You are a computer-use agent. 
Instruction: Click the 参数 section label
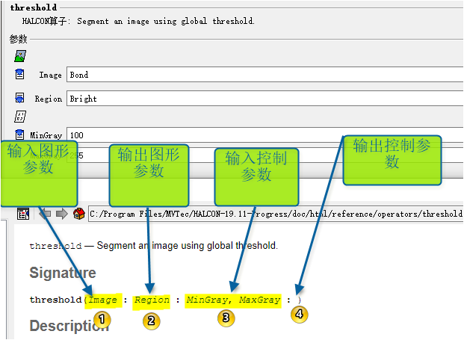19,39
